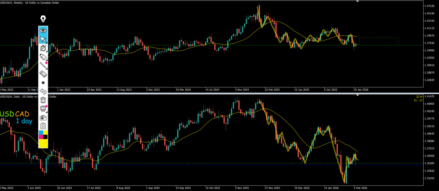The height and width of the screenshot is (191, 439).
Task: Click the clipboard icon in the toolbar
Action: pos(43,126)
